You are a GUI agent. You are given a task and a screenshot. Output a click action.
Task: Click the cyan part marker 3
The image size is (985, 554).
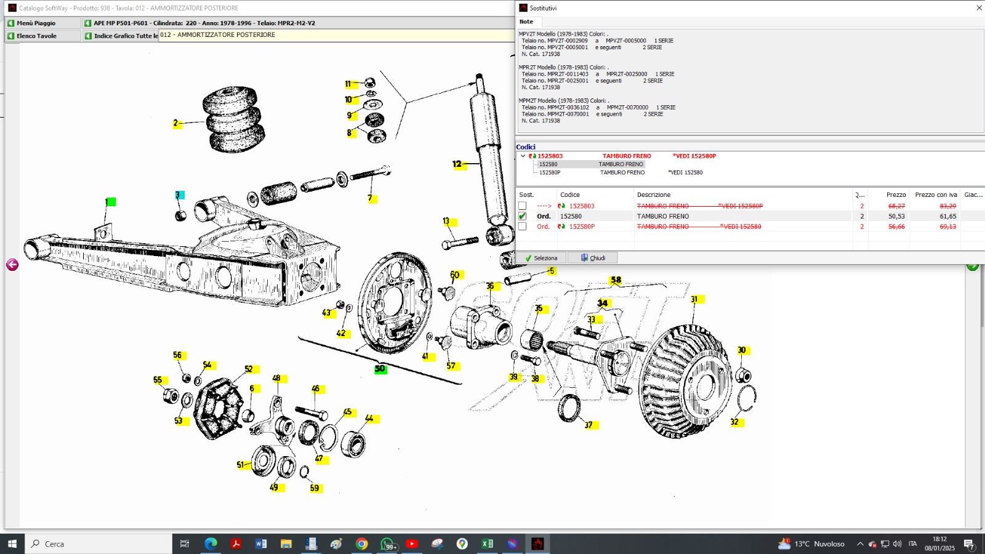point(179,195)
